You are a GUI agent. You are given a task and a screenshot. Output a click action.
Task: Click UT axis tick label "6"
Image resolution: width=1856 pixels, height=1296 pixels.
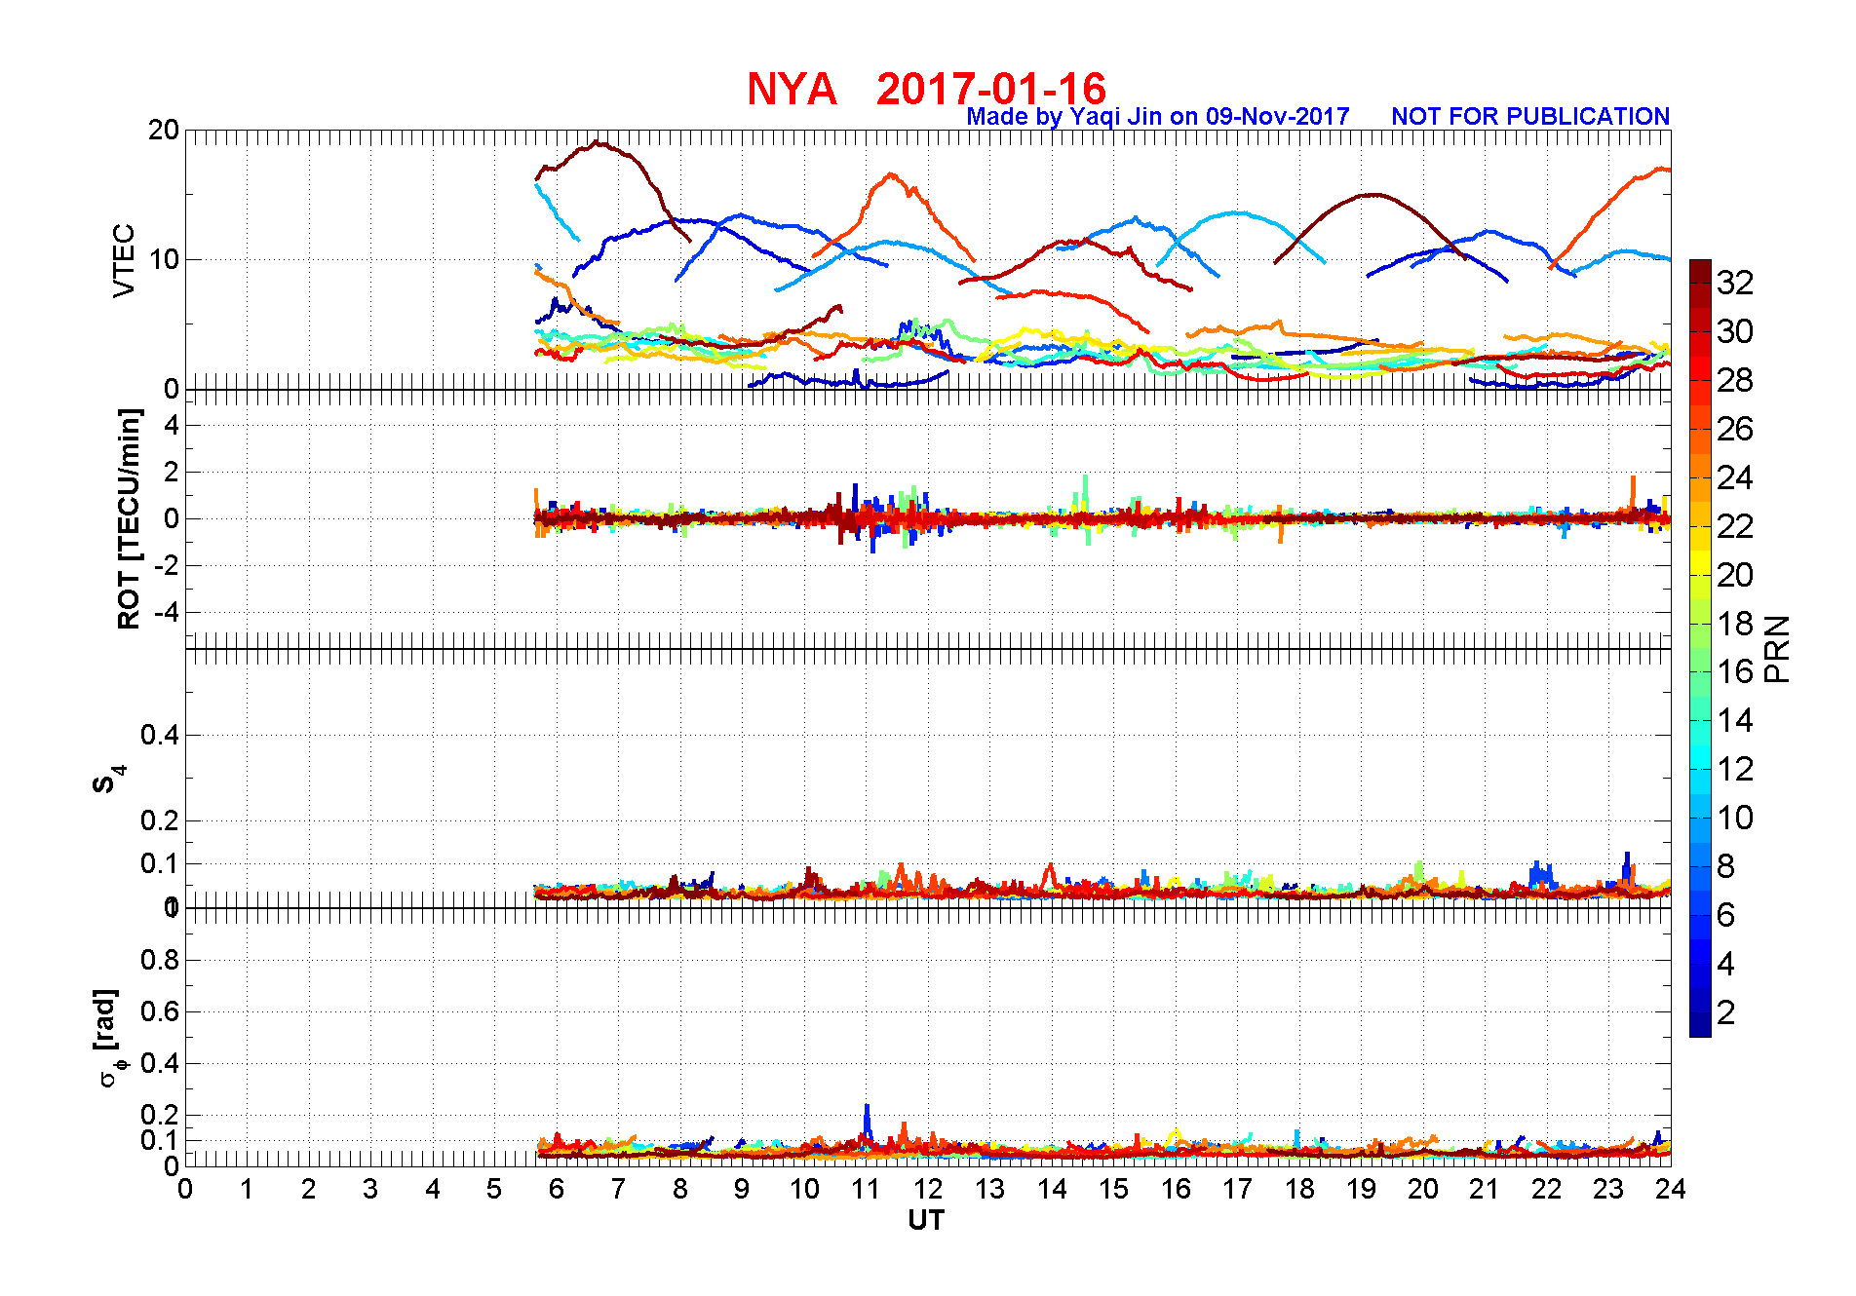[x=557, y=1189]
